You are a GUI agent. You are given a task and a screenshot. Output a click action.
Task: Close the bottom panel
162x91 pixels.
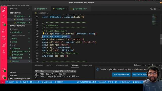click(160, 65)
